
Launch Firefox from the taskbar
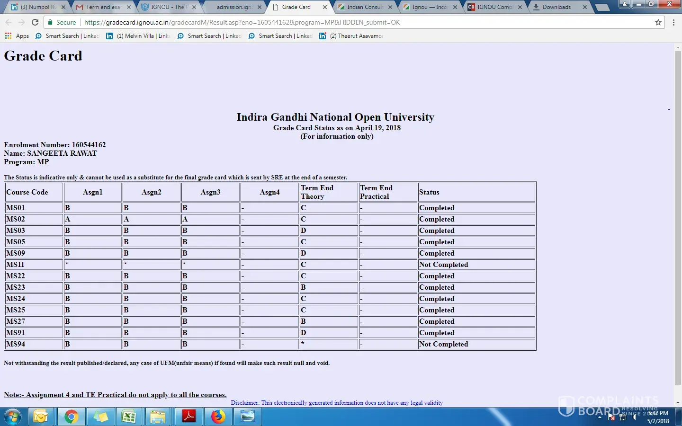tap(218, 417)
